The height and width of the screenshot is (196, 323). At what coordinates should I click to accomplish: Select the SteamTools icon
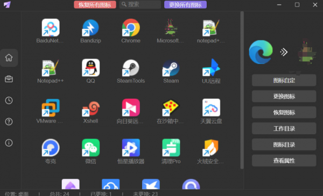(x=131, y=68)
